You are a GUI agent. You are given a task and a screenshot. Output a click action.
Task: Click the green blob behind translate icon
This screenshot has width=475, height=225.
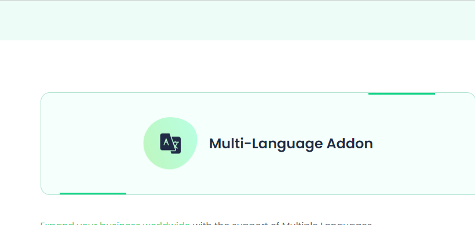(170, 143)
